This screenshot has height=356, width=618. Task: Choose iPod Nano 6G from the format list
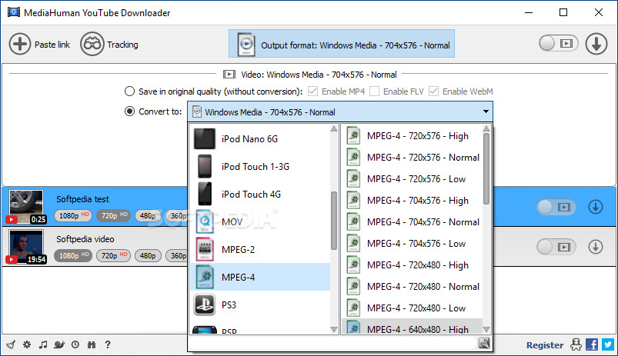[x=260, y=138]
